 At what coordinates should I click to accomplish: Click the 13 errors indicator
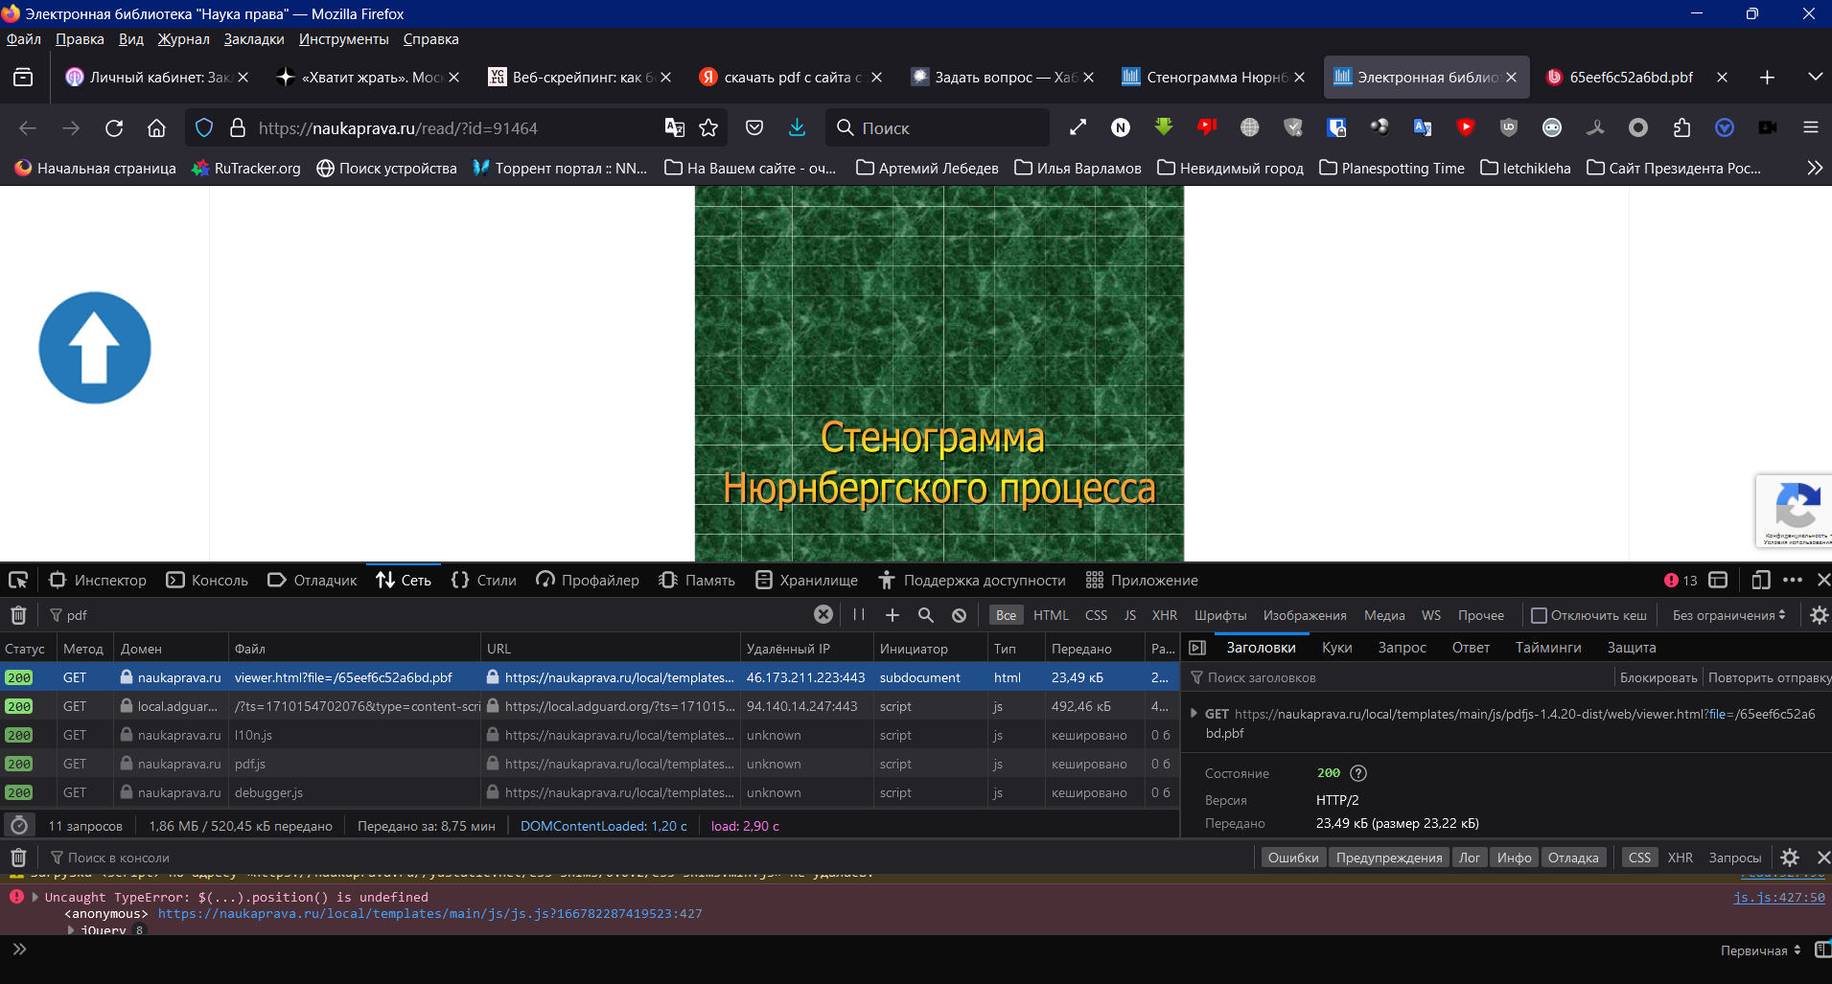pos(1681,580)
